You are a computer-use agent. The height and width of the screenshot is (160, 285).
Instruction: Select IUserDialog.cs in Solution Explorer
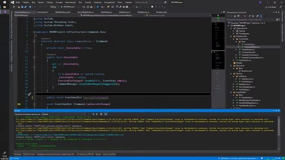coord(247,82)
